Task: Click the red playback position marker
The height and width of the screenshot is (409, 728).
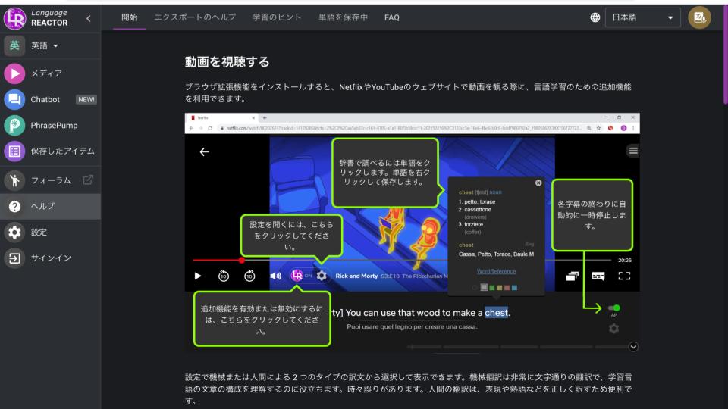Action: 241,260
